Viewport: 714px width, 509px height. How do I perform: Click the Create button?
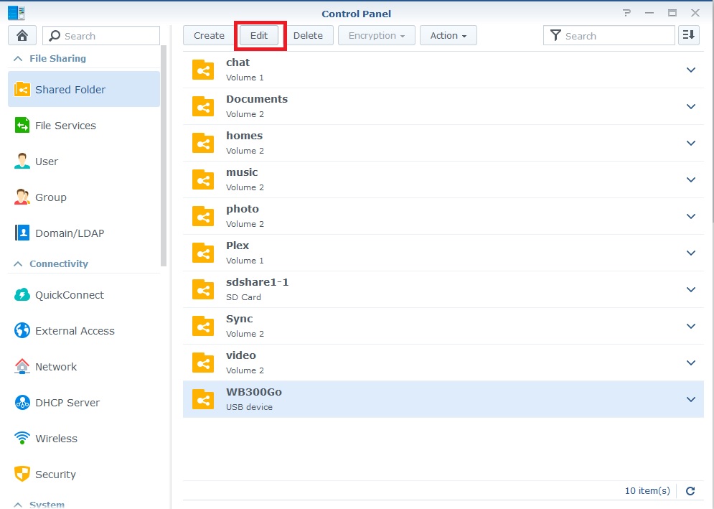coord(209,36)
